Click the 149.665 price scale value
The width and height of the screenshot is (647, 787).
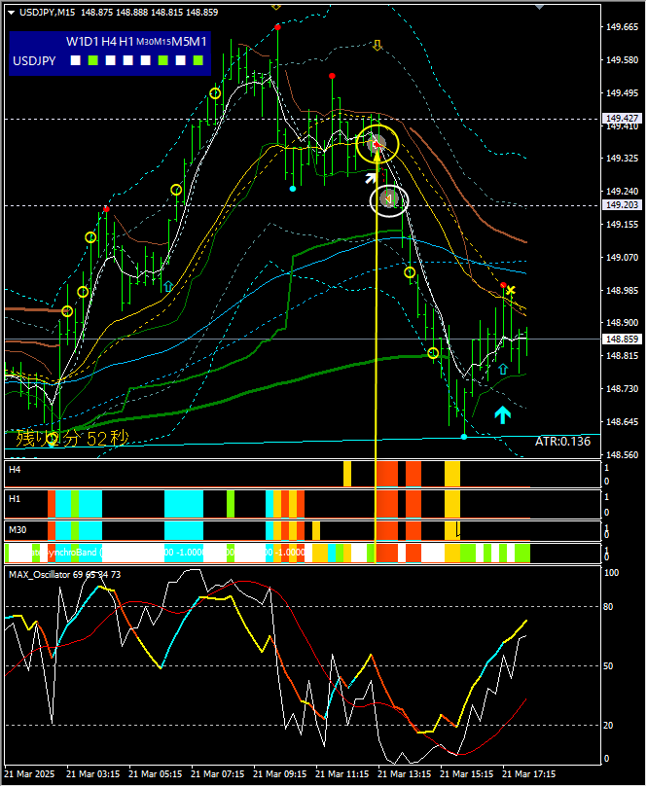(622, 27)
